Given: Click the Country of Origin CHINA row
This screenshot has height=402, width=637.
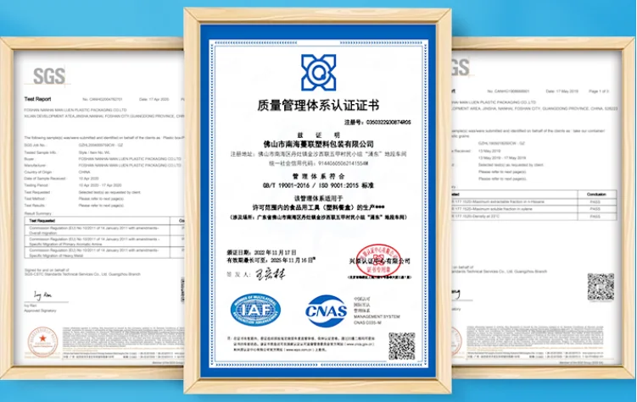Looking at the screenshot, I should coord(57,173).
